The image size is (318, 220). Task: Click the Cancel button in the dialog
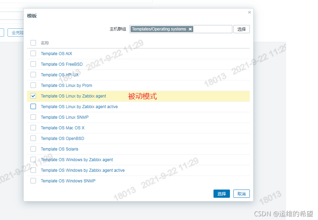(x=241, y=194)
